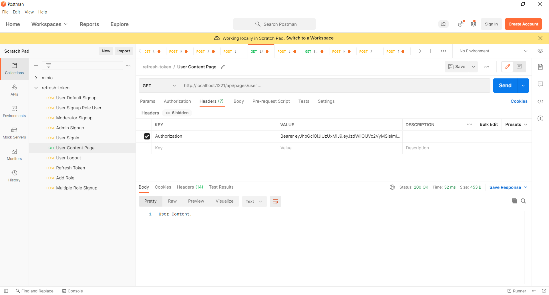Switch to build mode pencil icon
Screen dimensions: 549x295
pos(508,67)
